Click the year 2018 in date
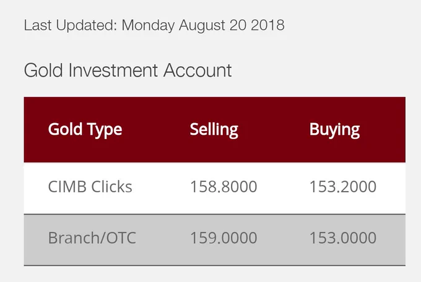 267,25
